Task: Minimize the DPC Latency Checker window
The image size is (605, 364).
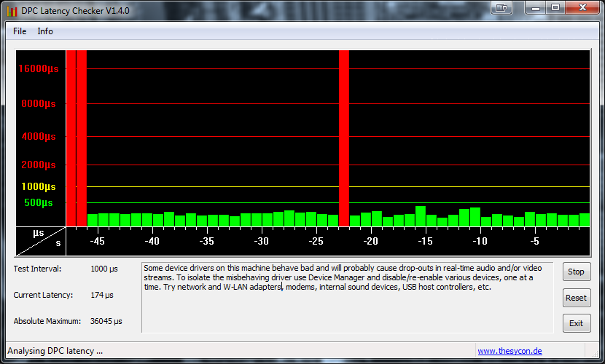Action: (536, 7)
